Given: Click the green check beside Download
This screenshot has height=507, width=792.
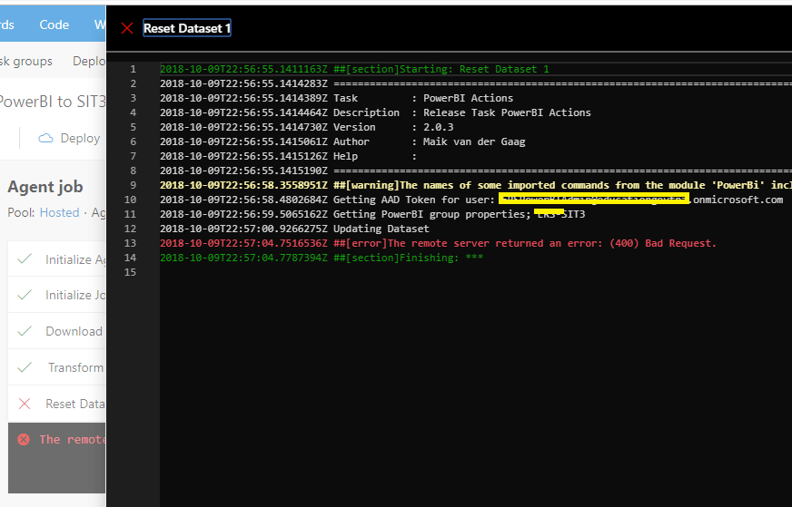Looking at the screenshot, I should (25, 331).
